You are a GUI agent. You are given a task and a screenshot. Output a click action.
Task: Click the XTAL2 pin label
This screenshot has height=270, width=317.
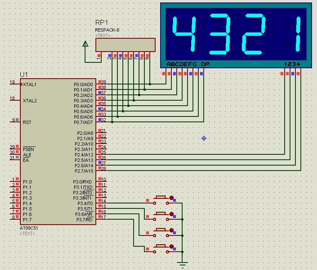pyautogui.click(x=30, y=101)
